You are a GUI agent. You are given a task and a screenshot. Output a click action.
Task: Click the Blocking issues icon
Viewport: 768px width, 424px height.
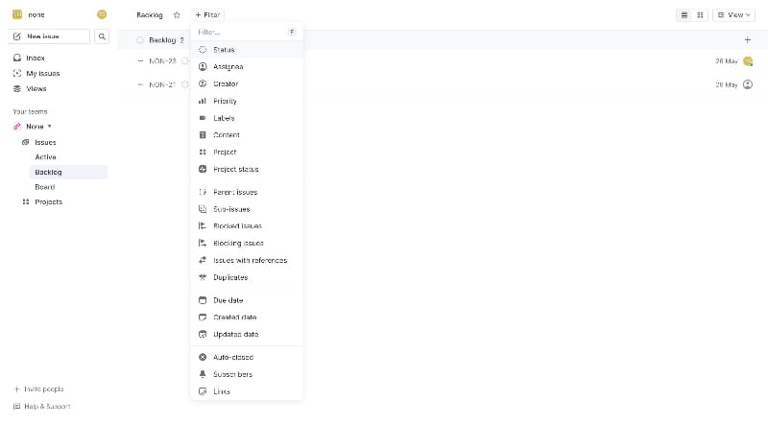tap(203, 243)
